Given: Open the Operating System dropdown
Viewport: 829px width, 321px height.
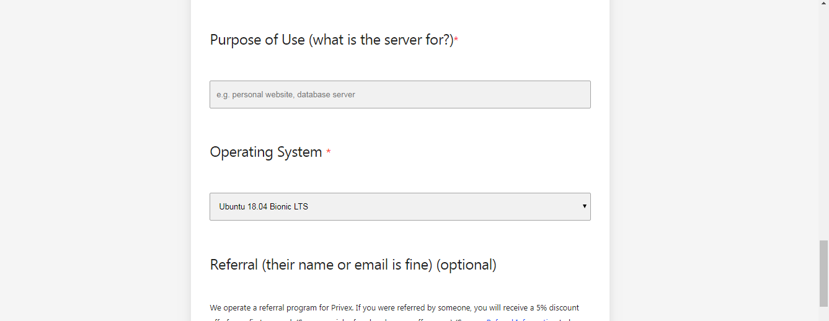Looking at the screenshot, I should (x=400, y=206).
